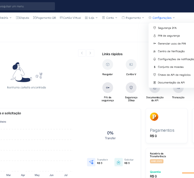Select Segurança 2FA from settings menu
Viewport: 194px width, 178px height.
point(167,28)
